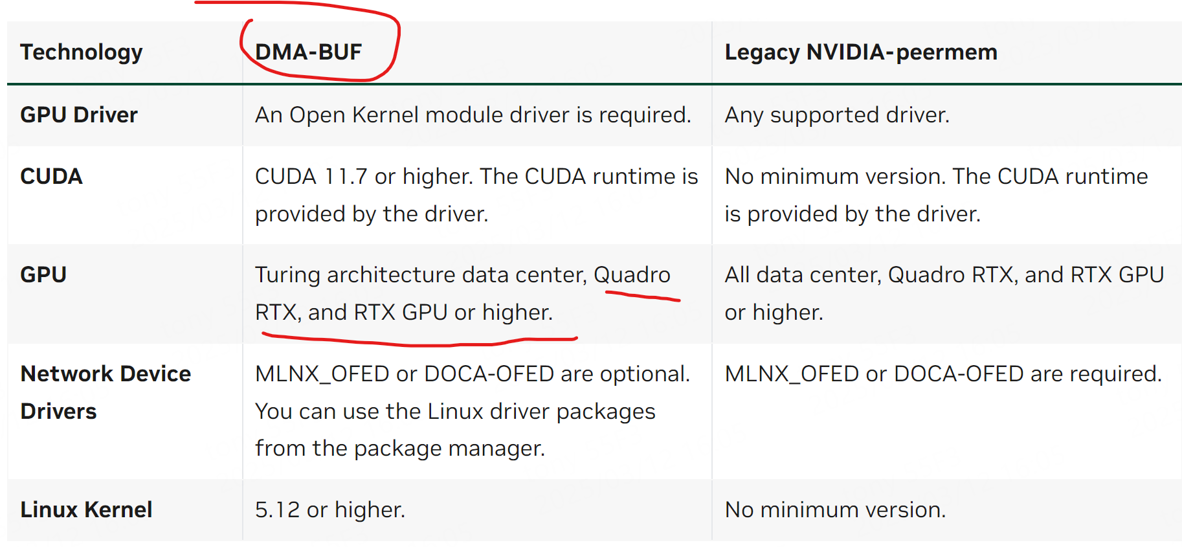Viewport: 1182px width, 547px height.
Task: Select the CUDA row label
Action: [52, 176]
